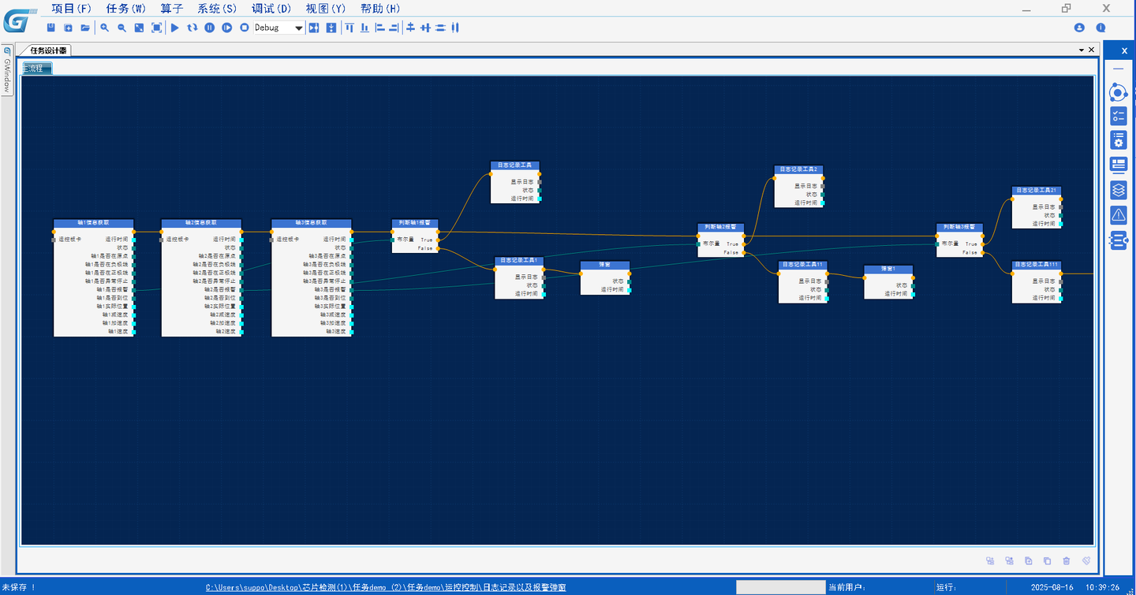The image size is (1136, 595).
Task: Select the 任务设计器 tab
Action: pyautogui.click(x=47, y=50)
